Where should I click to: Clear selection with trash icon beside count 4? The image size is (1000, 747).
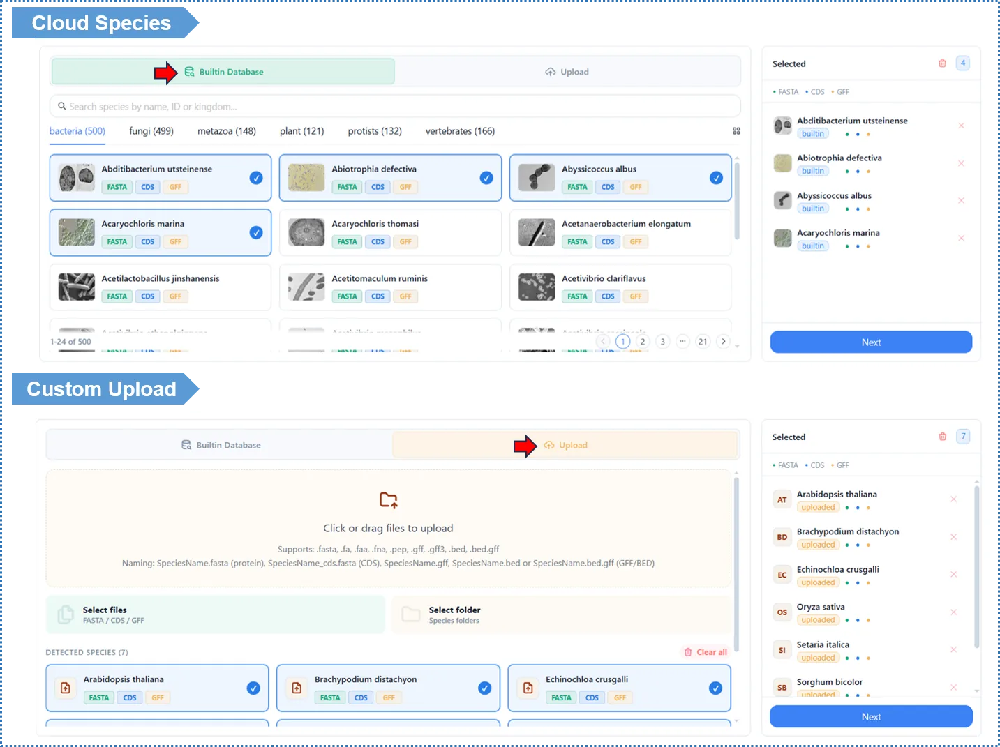tap(942, 63)
